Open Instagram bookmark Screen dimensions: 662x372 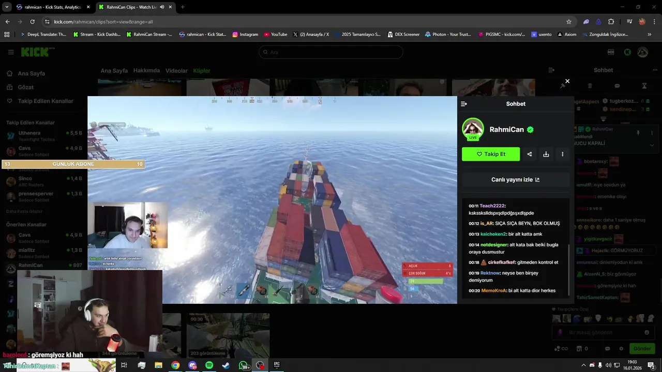pyautogui.click(x=245, y=35)
